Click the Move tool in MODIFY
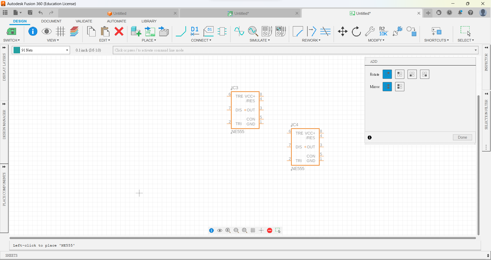491x260 pixels. coord(342,32)
